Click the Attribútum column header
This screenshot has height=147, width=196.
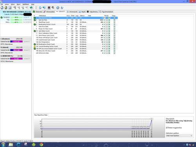(42, 16)
